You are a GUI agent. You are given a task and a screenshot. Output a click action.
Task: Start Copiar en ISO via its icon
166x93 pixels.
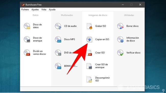point(89,39)
